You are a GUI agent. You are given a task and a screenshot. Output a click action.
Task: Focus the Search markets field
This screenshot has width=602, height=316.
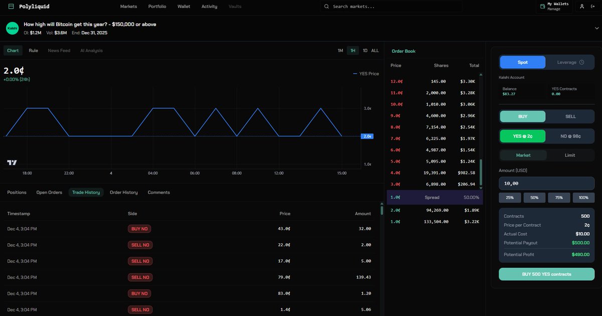click(391, 7)
